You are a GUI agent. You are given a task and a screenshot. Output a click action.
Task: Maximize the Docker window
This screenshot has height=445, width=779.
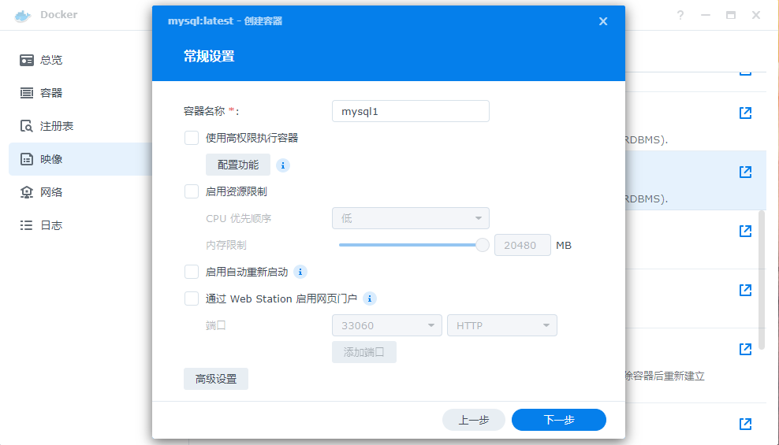point(731,16)
